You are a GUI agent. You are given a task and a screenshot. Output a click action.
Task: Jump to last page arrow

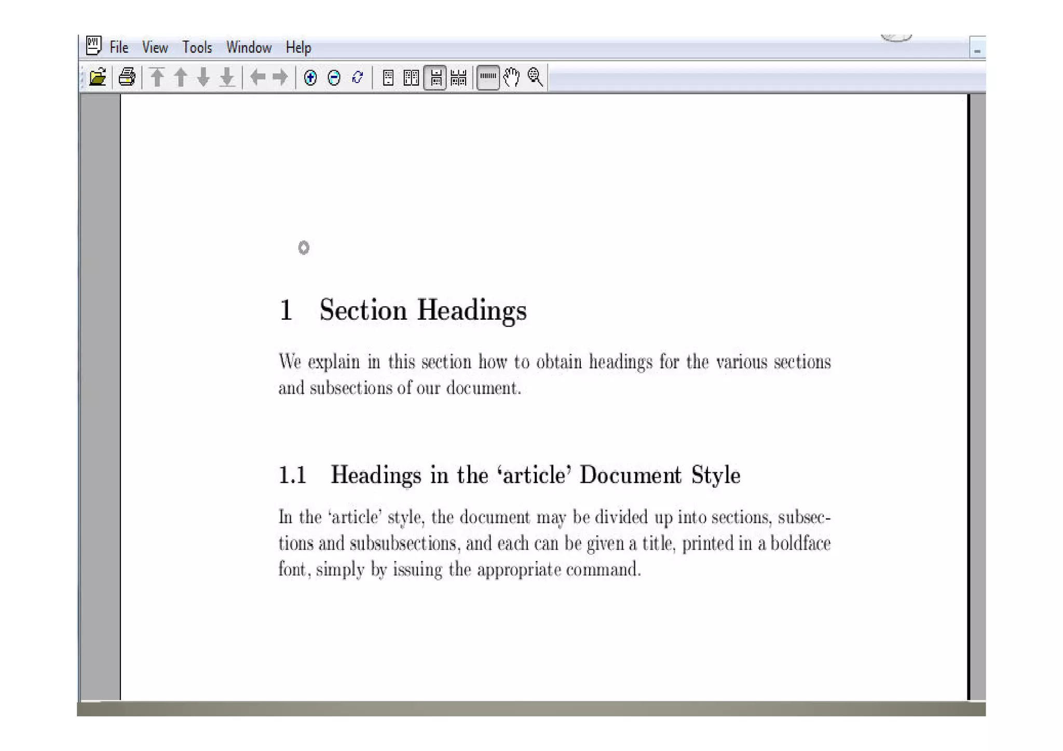click(x=227, y=77)
